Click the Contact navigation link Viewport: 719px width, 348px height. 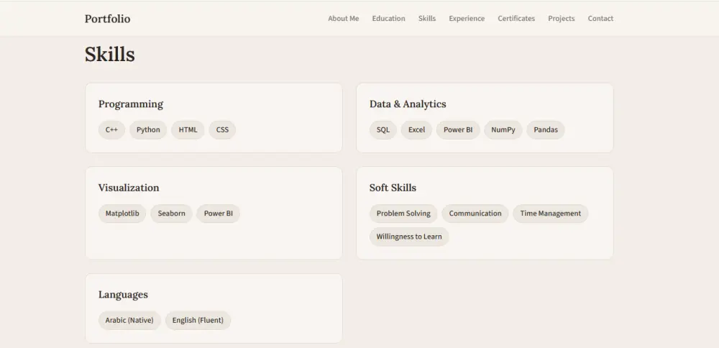[x=600, y=19]
